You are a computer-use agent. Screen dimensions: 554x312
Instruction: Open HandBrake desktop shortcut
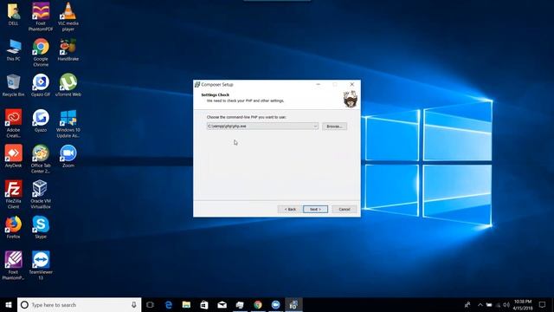pos(68,50)
